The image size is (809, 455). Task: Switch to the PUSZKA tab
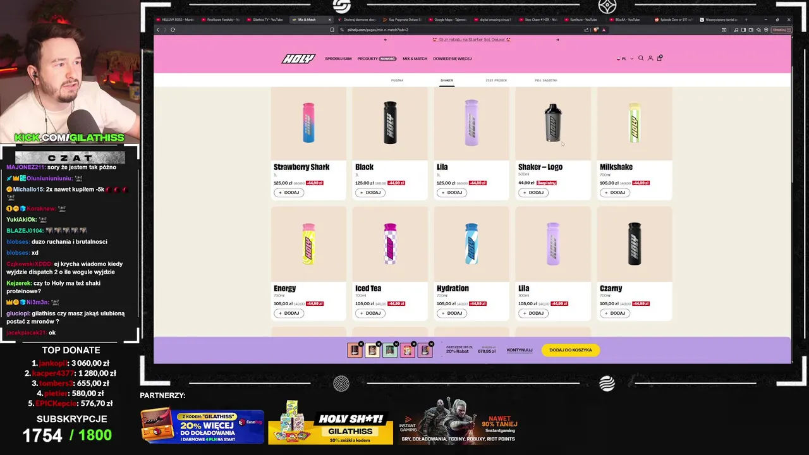(397, 80)
